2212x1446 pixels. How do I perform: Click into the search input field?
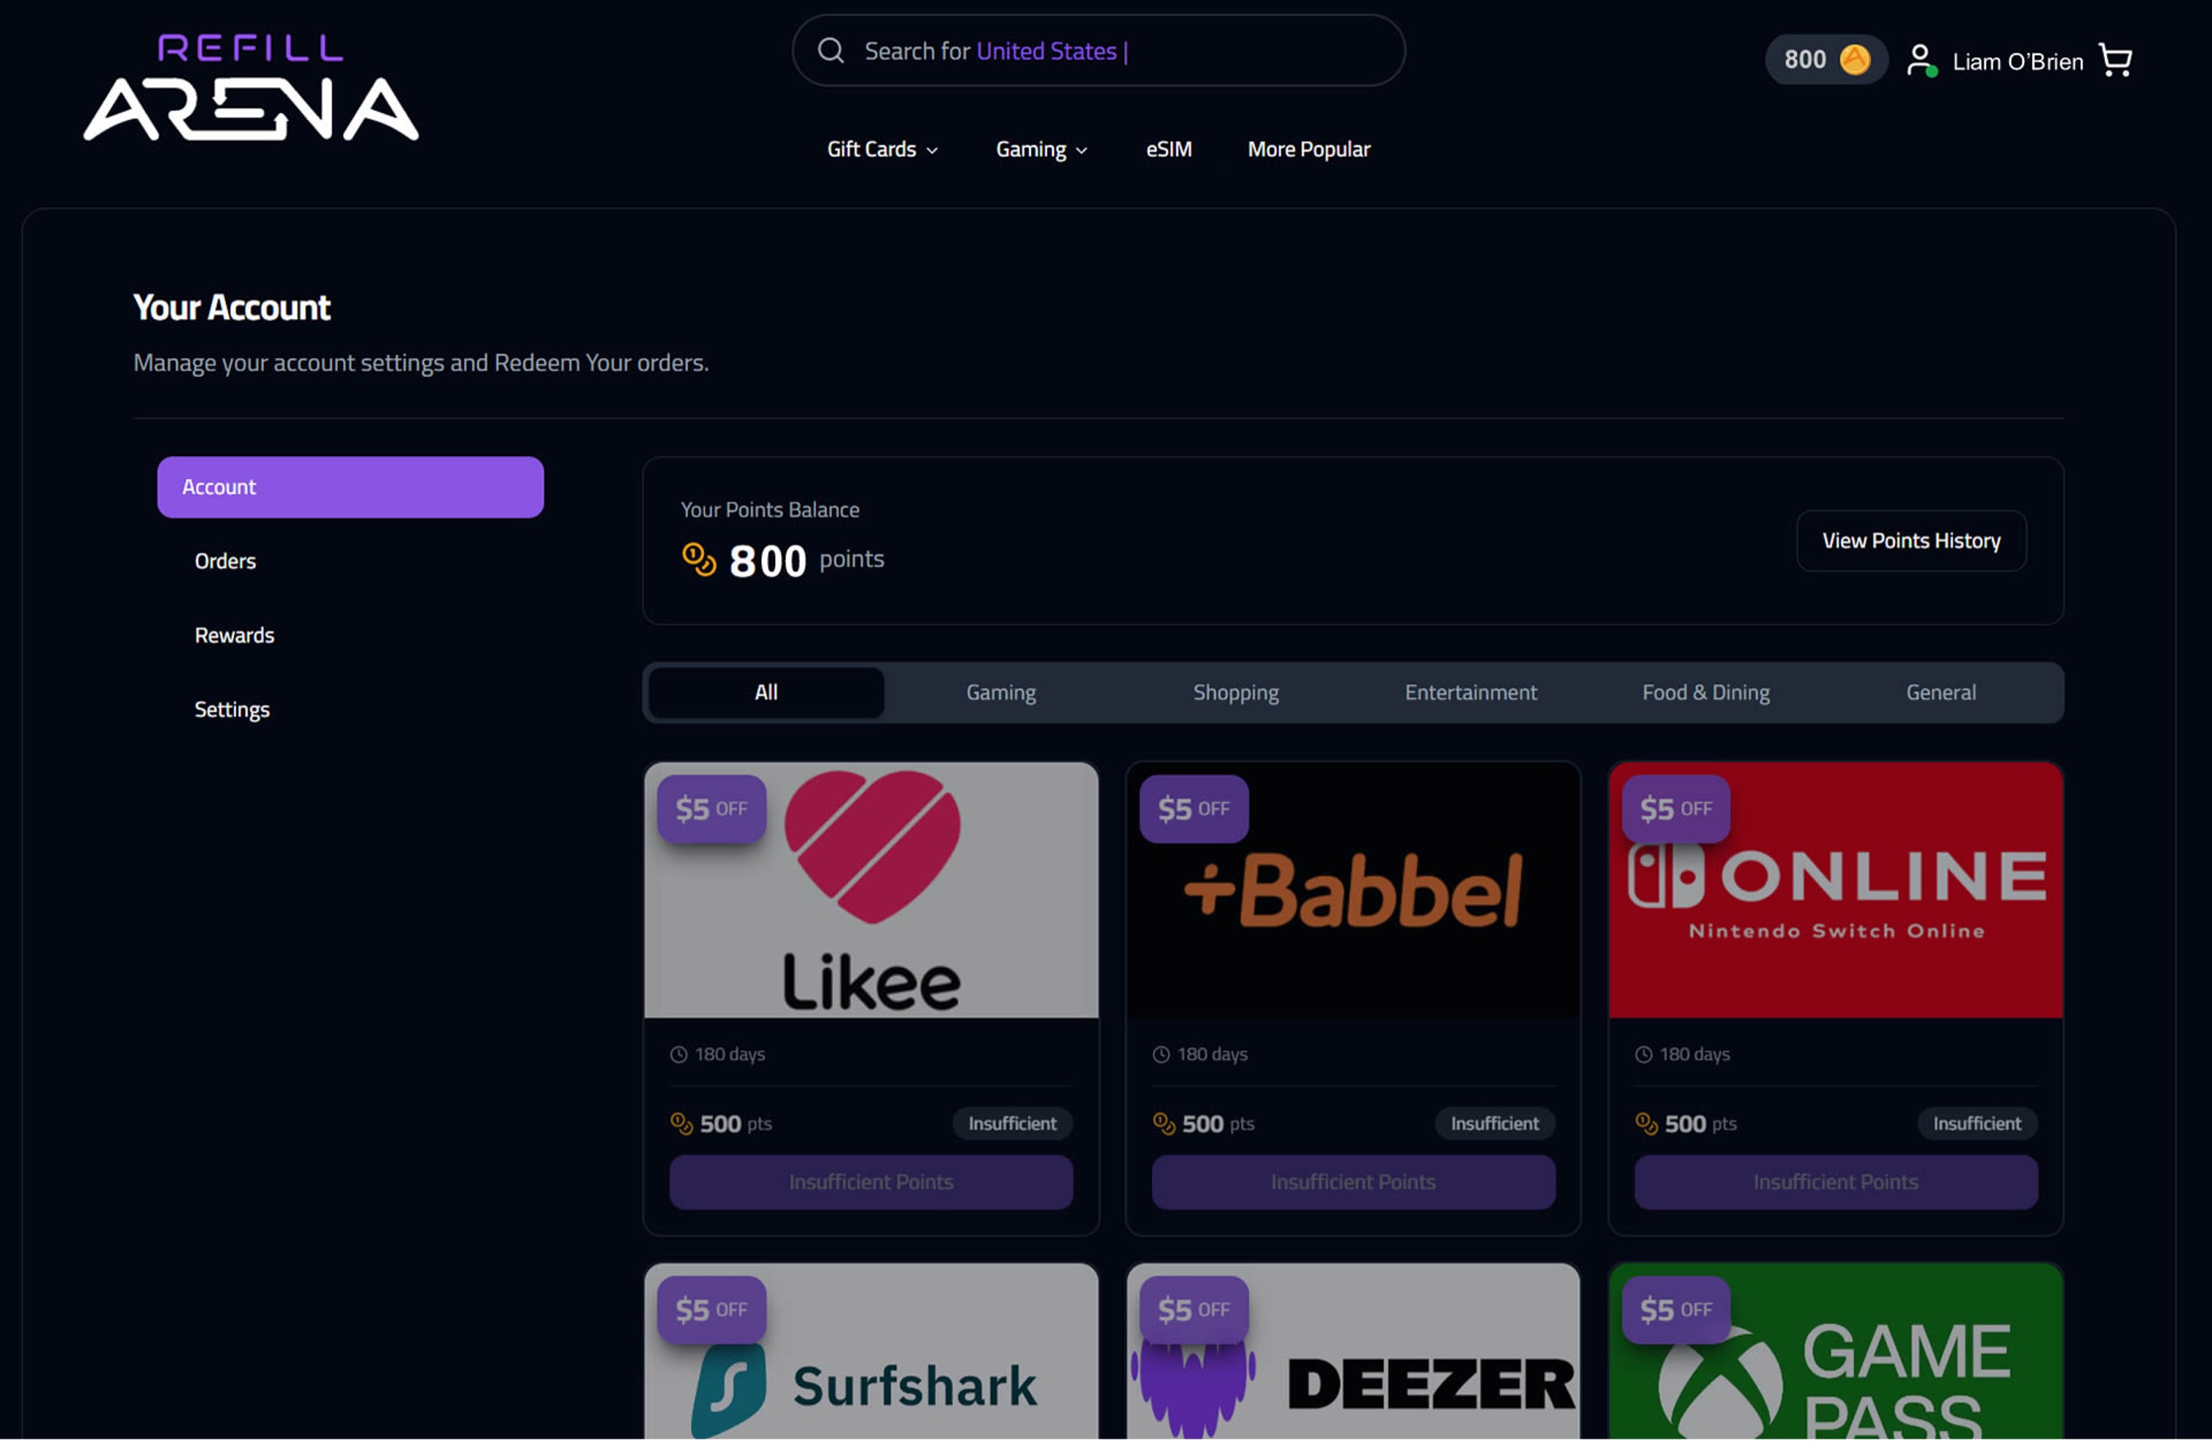point(1116,51)
